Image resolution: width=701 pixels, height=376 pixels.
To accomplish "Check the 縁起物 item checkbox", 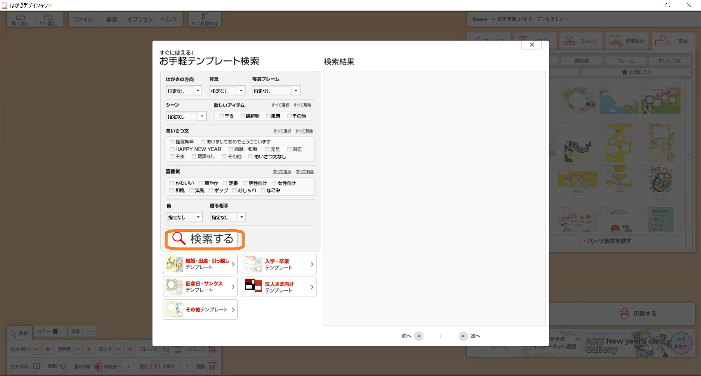I will [243, 116].
